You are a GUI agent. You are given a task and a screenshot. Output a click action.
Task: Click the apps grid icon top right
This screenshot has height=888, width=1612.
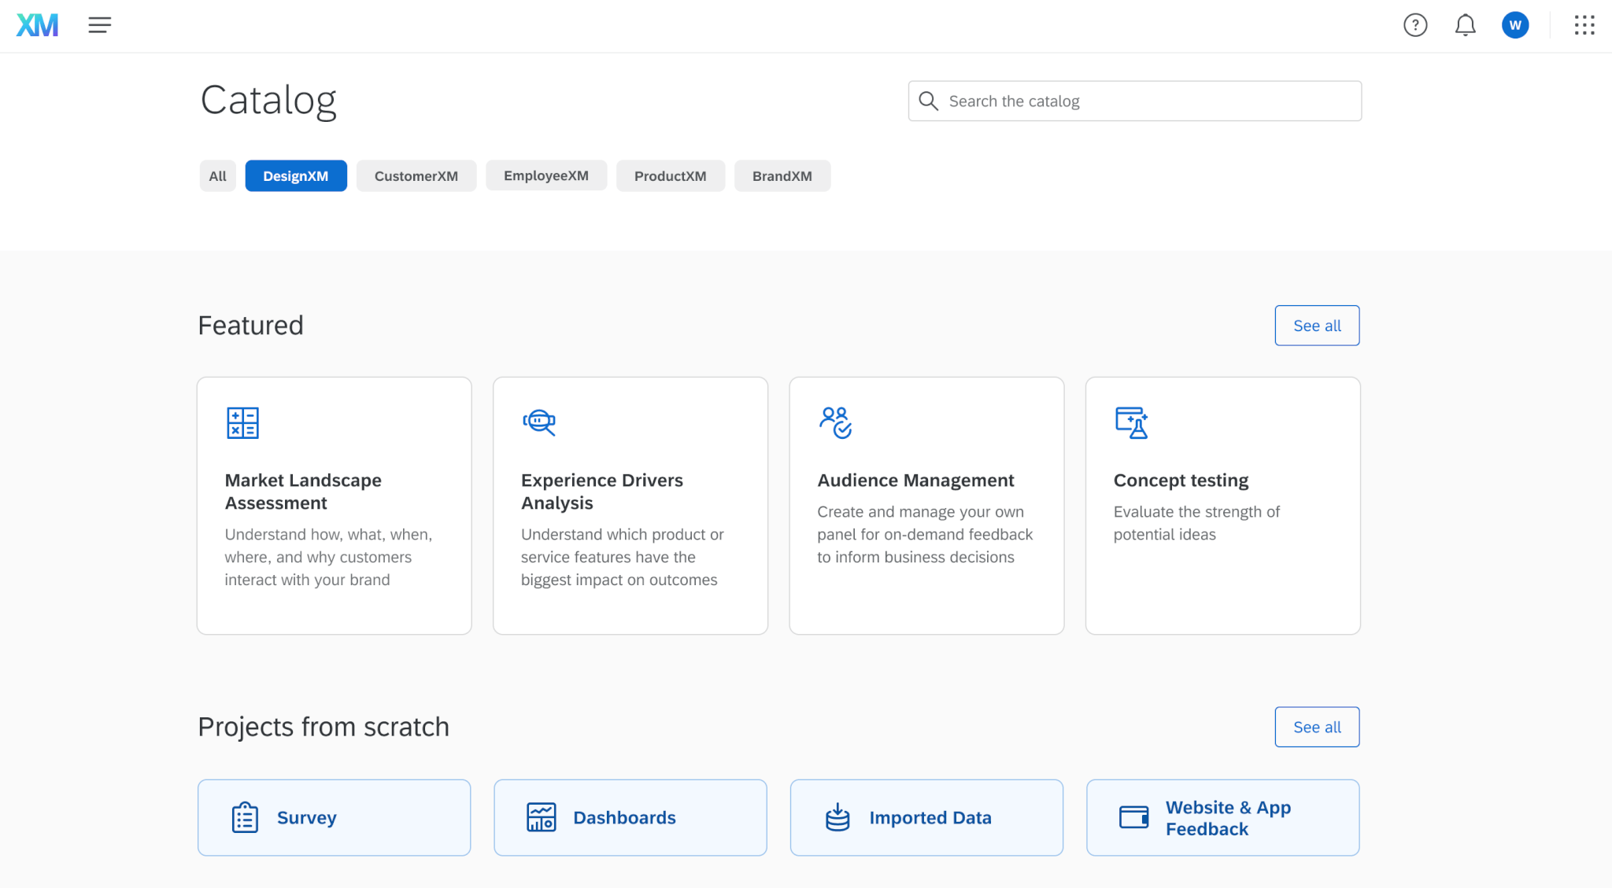[1586, 25]
